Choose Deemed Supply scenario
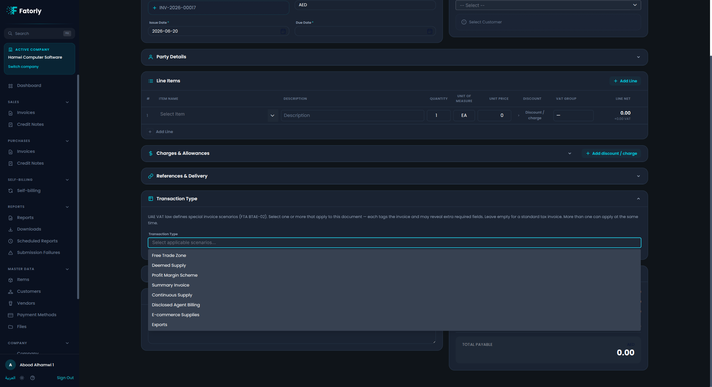The height and width of the screenshot is (387, 712). [394, 265]
